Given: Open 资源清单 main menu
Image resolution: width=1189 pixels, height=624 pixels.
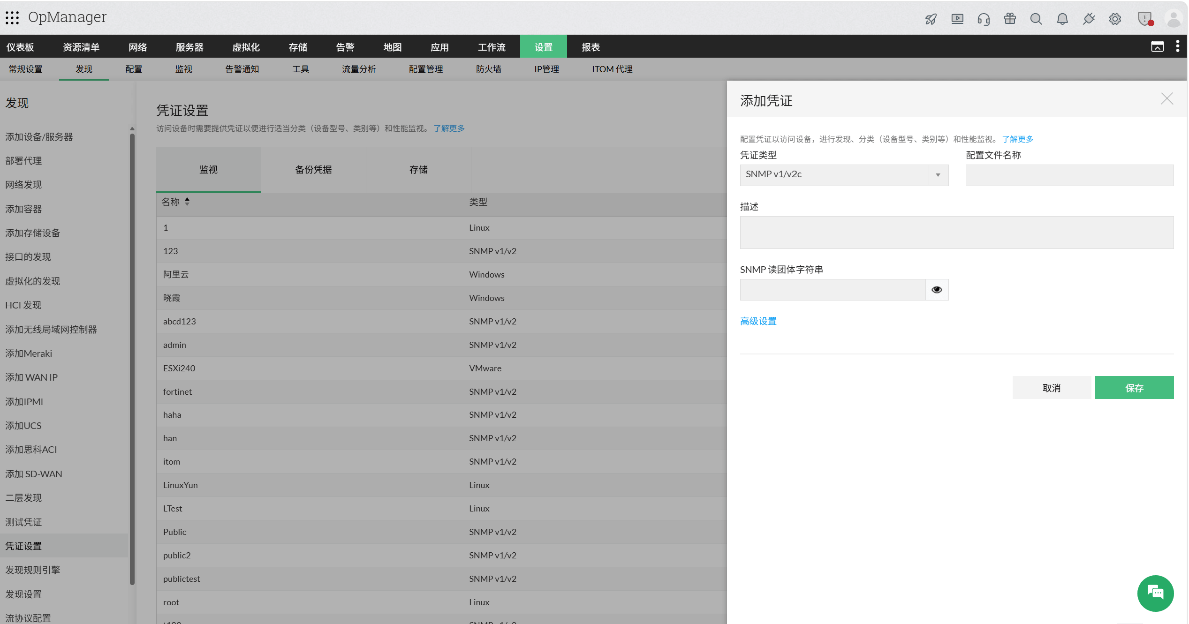Looking at the screenshot, I should [x=81, y=47].
